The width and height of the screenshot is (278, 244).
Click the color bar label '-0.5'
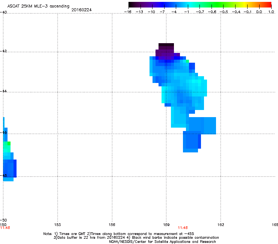coord(224,12)
